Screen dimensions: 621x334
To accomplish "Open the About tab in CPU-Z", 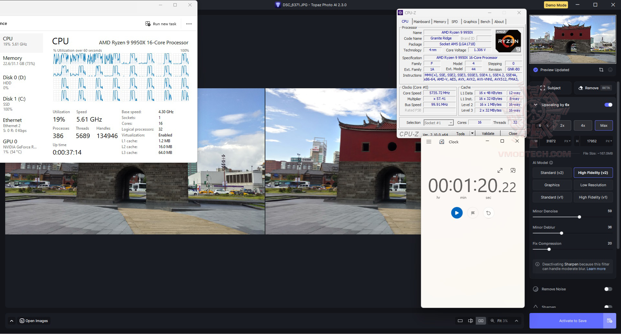I will 499,22.
